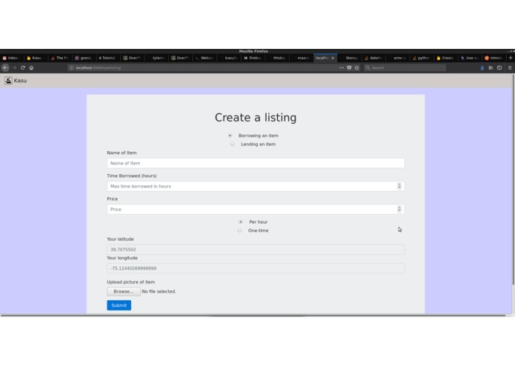Open page actions three-dots menu
Viewport: 515px width, 366px height.
(342, 67)
